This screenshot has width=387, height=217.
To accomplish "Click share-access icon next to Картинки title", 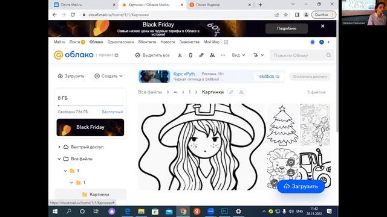I will (x=241, y=92).
